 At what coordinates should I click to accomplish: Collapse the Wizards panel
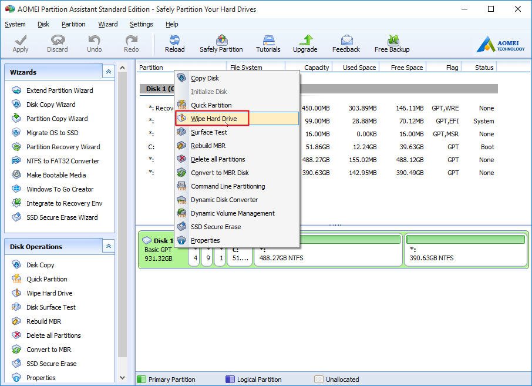109,72
